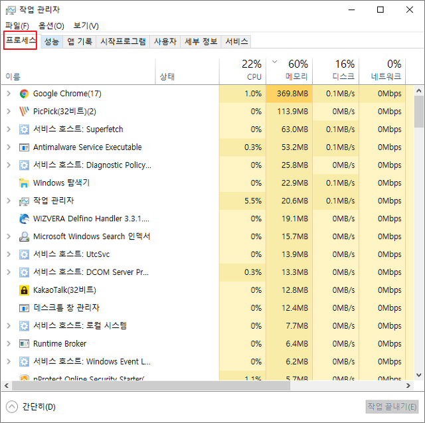Click the UtcSvc service host icon
Viewport: 425px width, 423px height.
24,254
